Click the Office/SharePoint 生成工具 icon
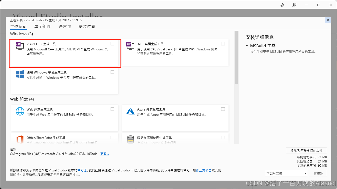 click(x=20, y=140)
